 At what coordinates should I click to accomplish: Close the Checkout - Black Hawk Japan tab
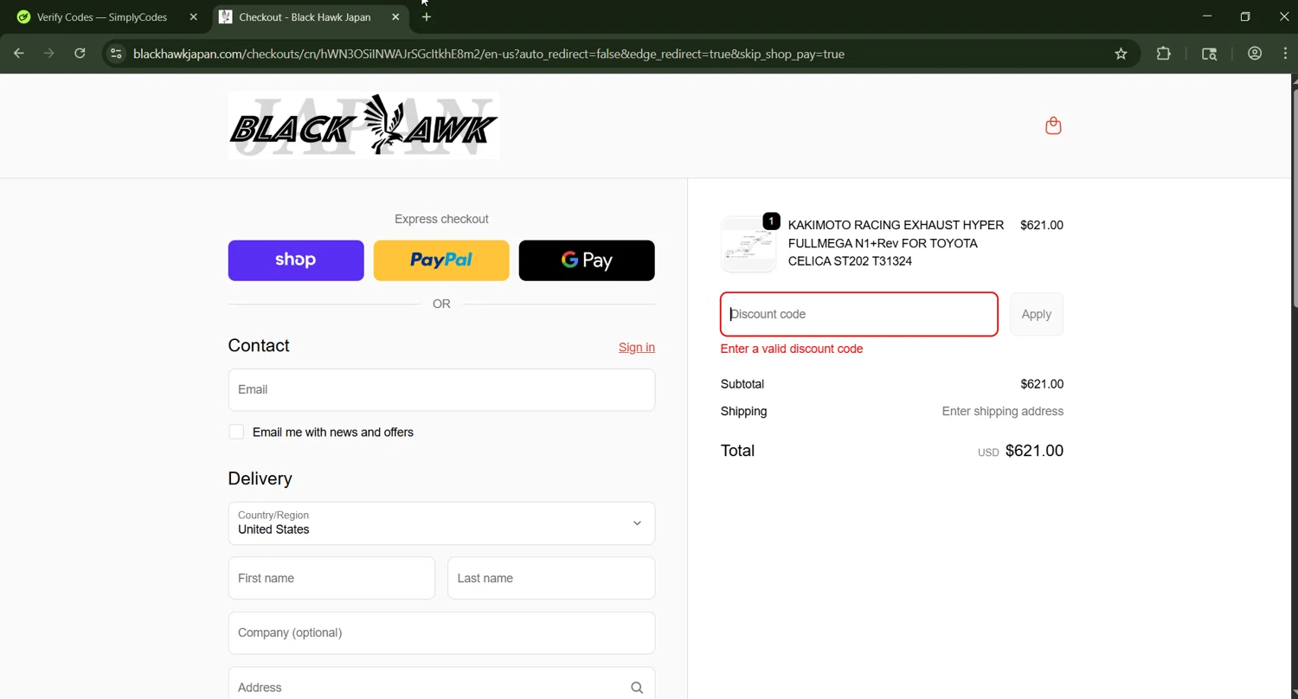coord(395,16)
